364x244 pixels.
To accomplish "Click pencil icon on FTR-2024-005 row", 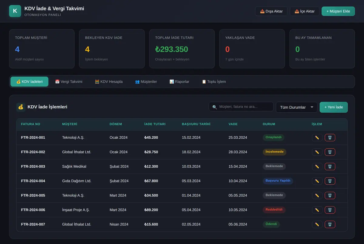I will click(x=317, y=195).
